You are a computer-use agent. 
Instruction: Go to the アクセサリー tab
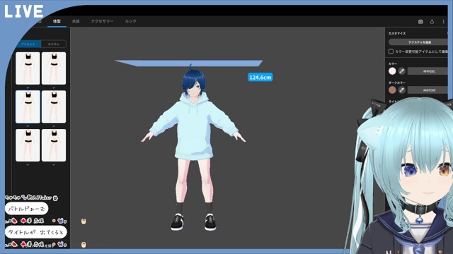click(x=102, y=21)
